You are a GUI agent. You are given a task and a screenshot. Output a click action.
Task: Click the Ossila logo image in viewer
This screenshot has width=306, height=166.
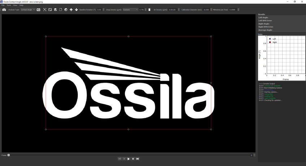coord(128,83)
